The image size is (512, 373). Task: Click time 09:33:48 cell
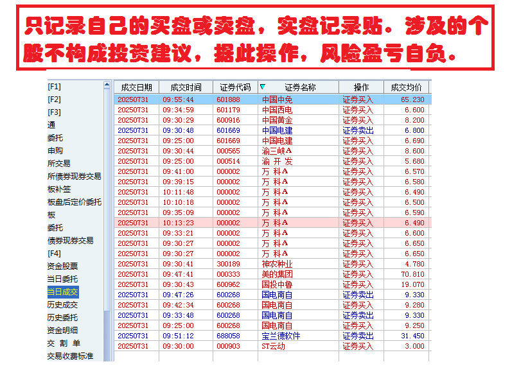(179, 316)
